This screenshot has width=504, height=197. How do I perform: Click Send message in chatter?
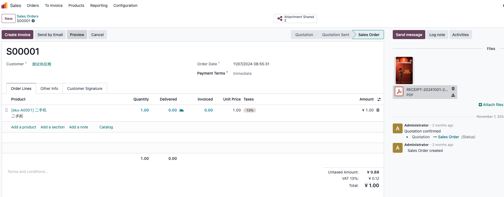[x=409, y=35]
